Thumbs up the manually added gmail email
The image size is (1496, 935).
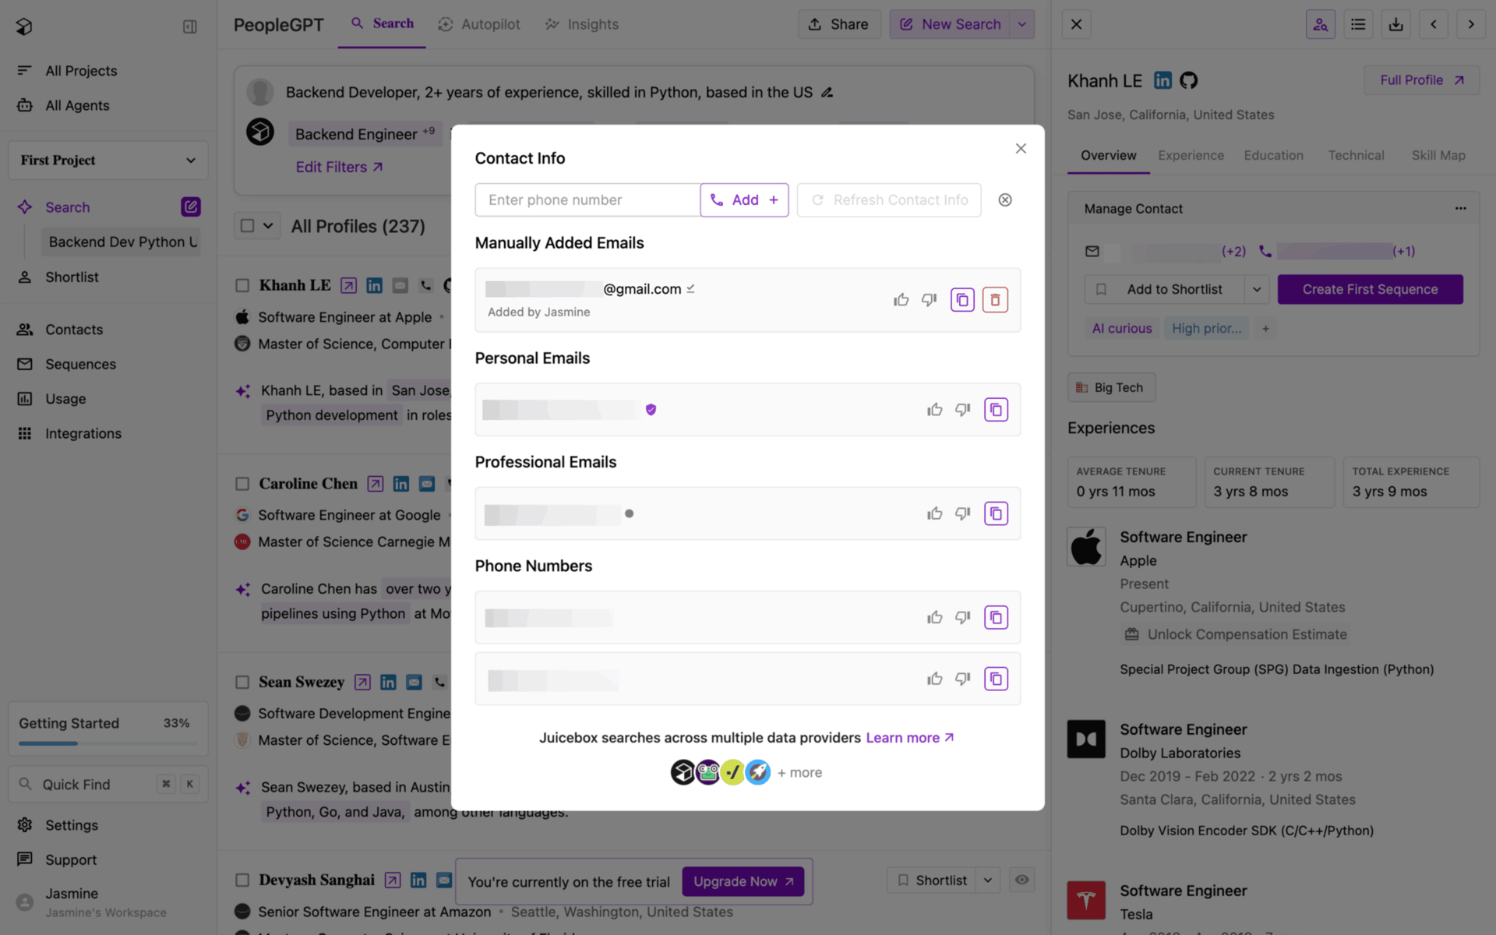[x=901, y=300]
